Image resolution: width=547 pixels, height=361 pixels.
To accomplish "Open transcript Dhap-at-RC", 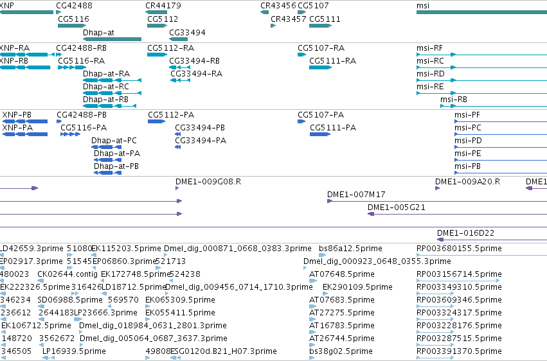I will point(106,87).
